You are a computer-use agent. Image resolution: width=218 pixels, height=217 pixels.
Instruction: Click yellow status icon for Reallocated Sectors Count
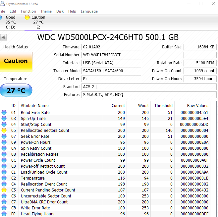tap(4, 130)
